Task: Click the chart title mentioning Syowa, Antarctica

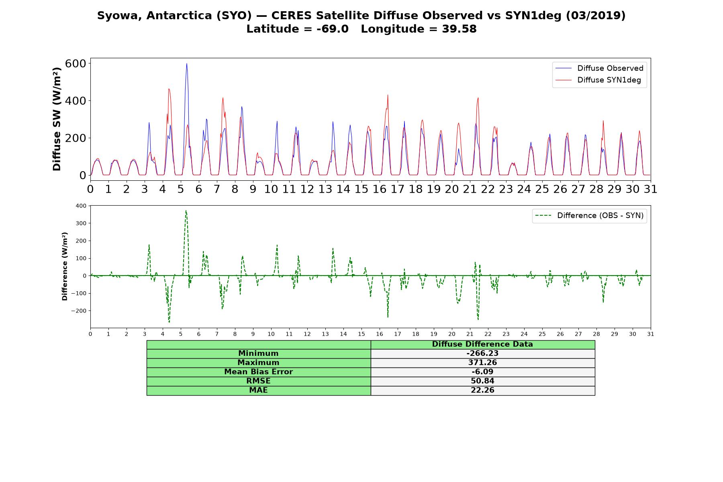Action: click(x=361, y=15)
